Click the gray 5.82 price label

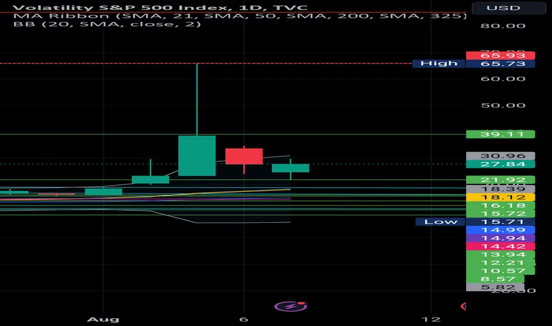pyautogui.click(x=495, y=287)
